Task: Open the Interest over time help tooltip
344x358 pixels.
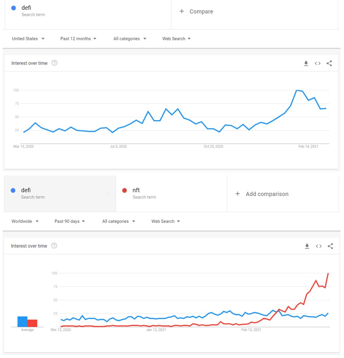Action: [54, 63]
